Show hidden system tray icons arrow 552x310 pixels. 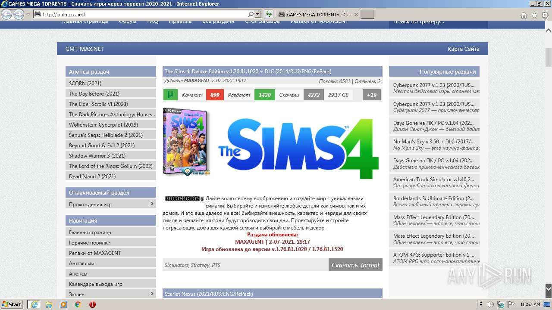point(482,304)
